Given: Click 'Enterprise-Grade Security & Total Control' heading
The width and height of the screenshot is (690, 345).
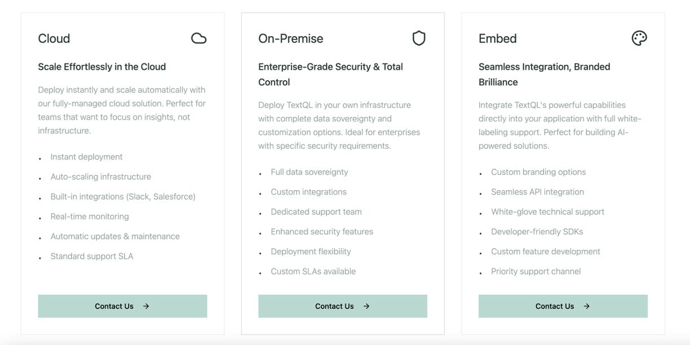Looking at the screenshot, I should point(330,74).
